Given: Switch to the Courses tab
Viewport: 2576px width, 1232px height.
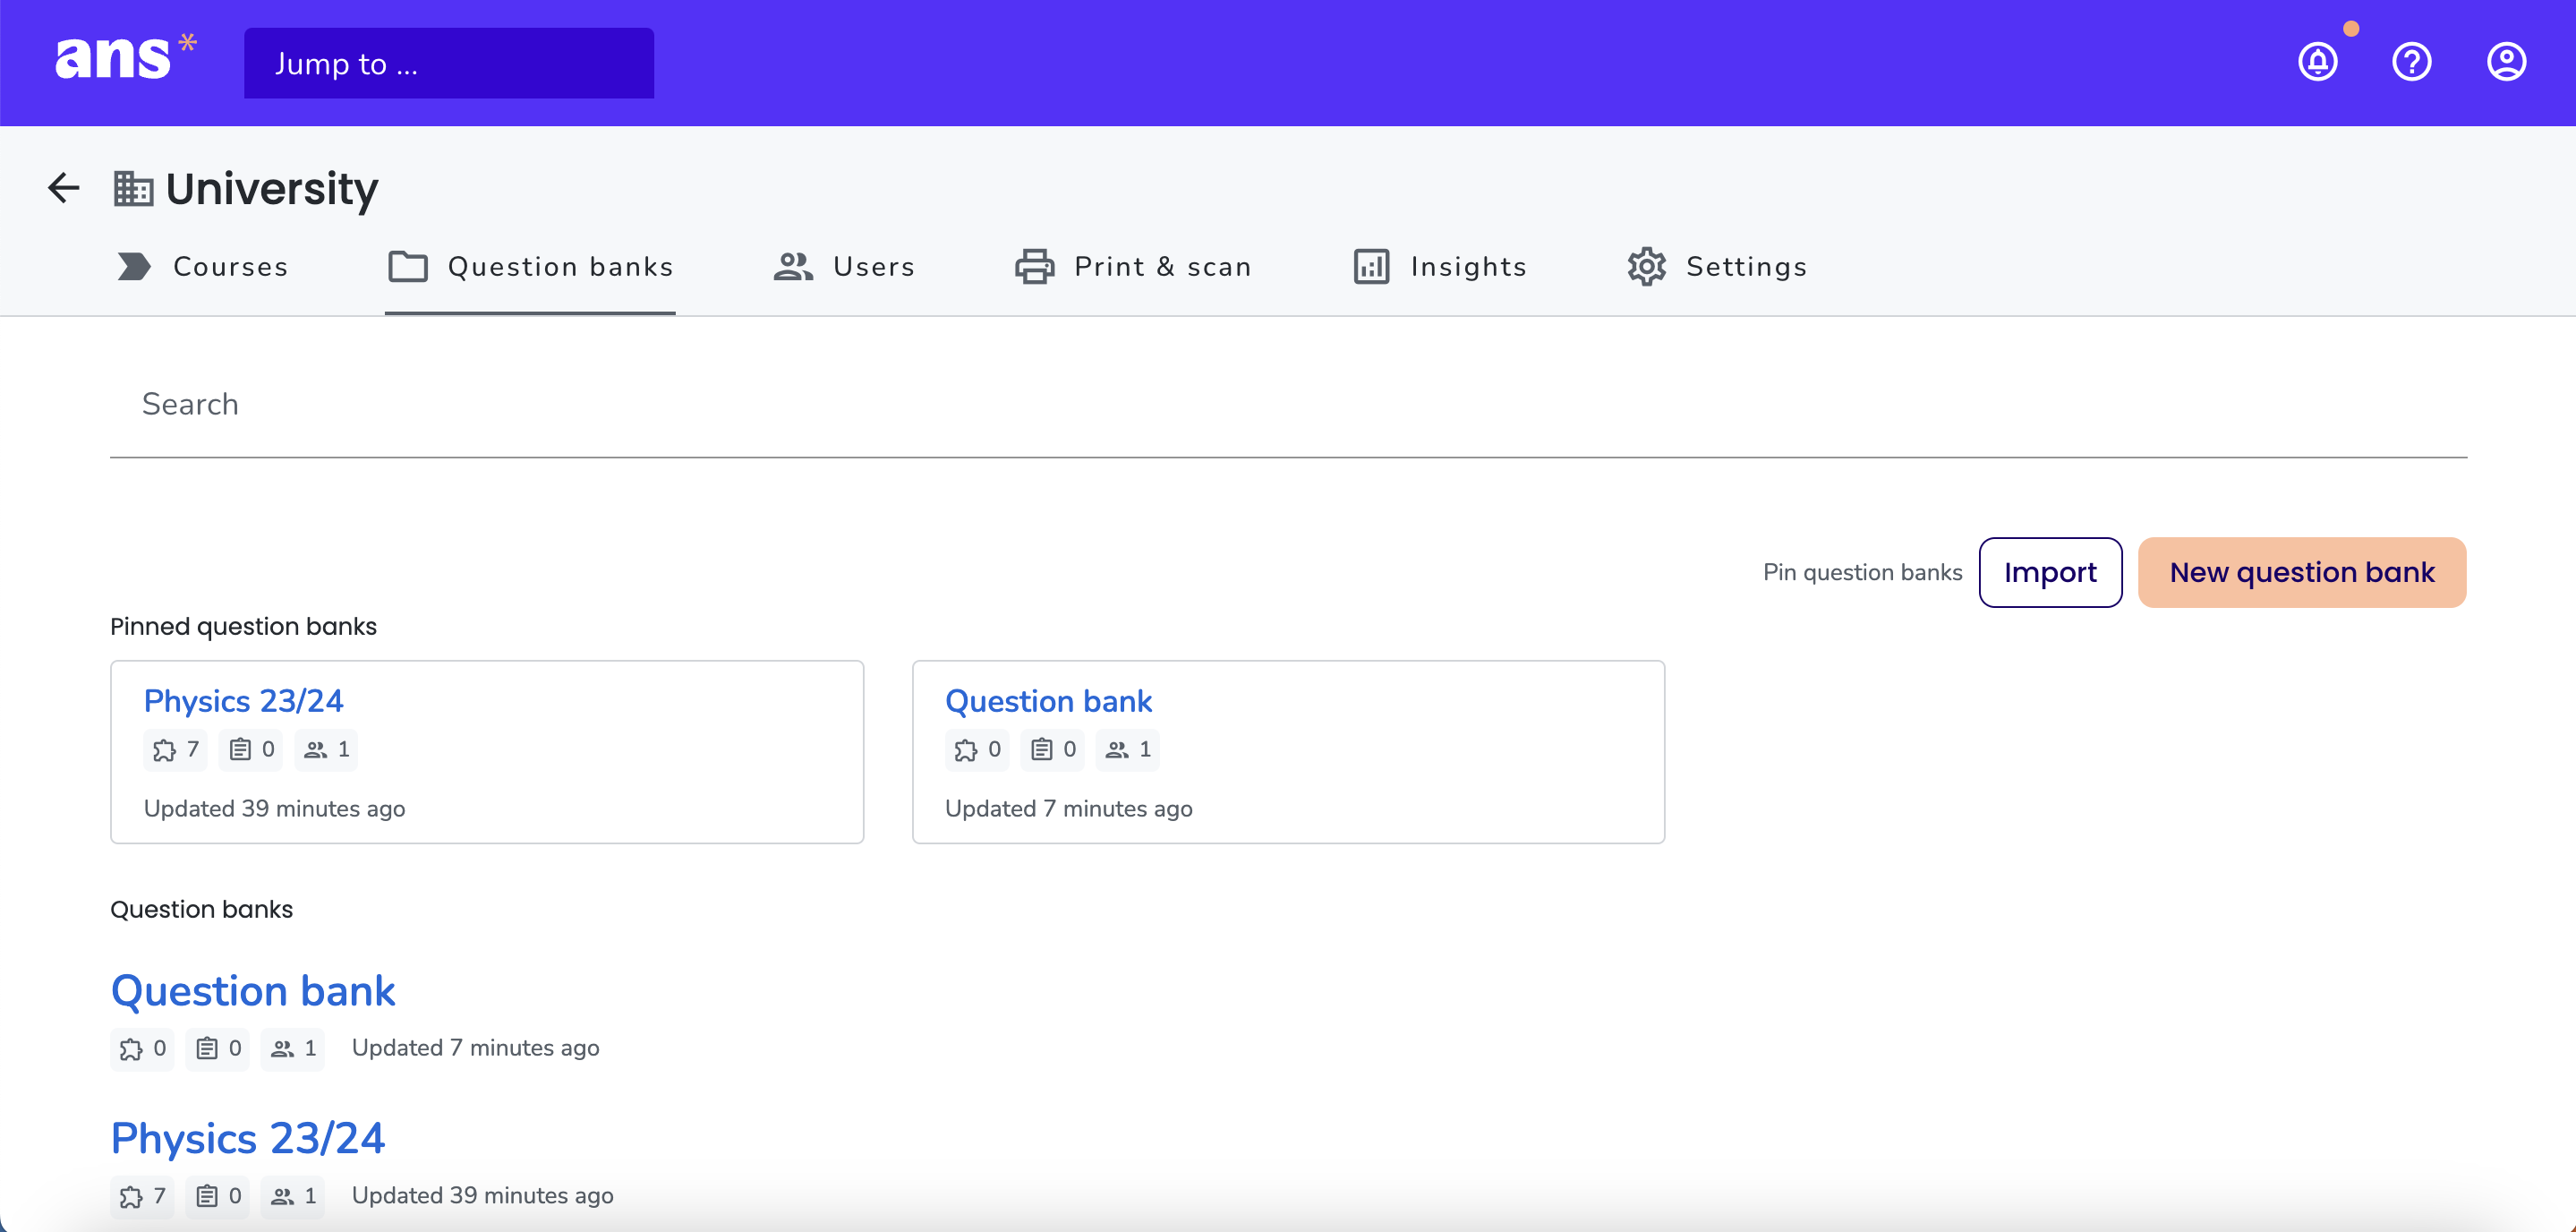Looking at the screenshot, I should tap(203, 267).
